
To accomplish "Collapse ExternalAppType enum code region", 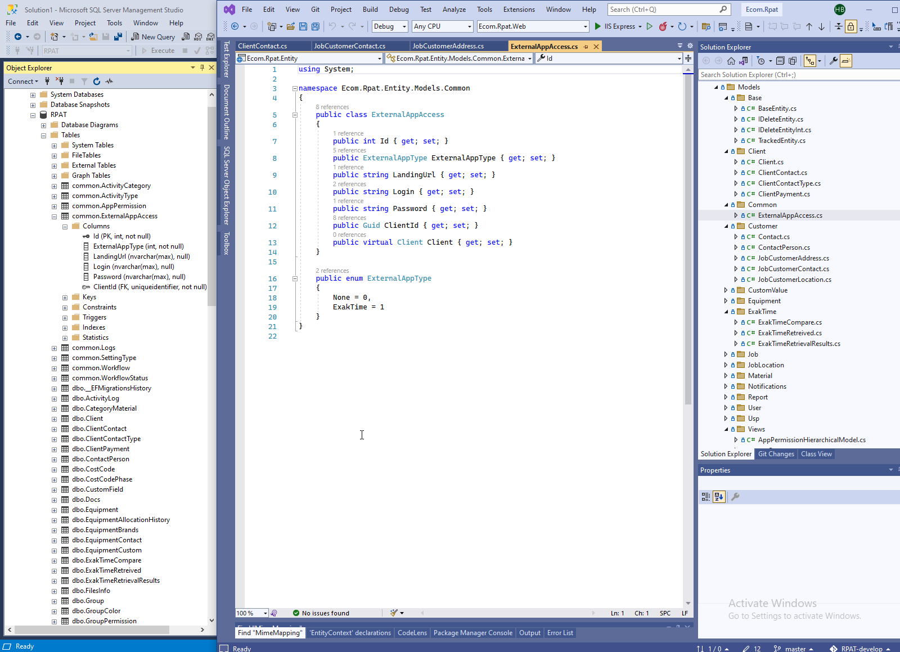I will pos(295,278).
